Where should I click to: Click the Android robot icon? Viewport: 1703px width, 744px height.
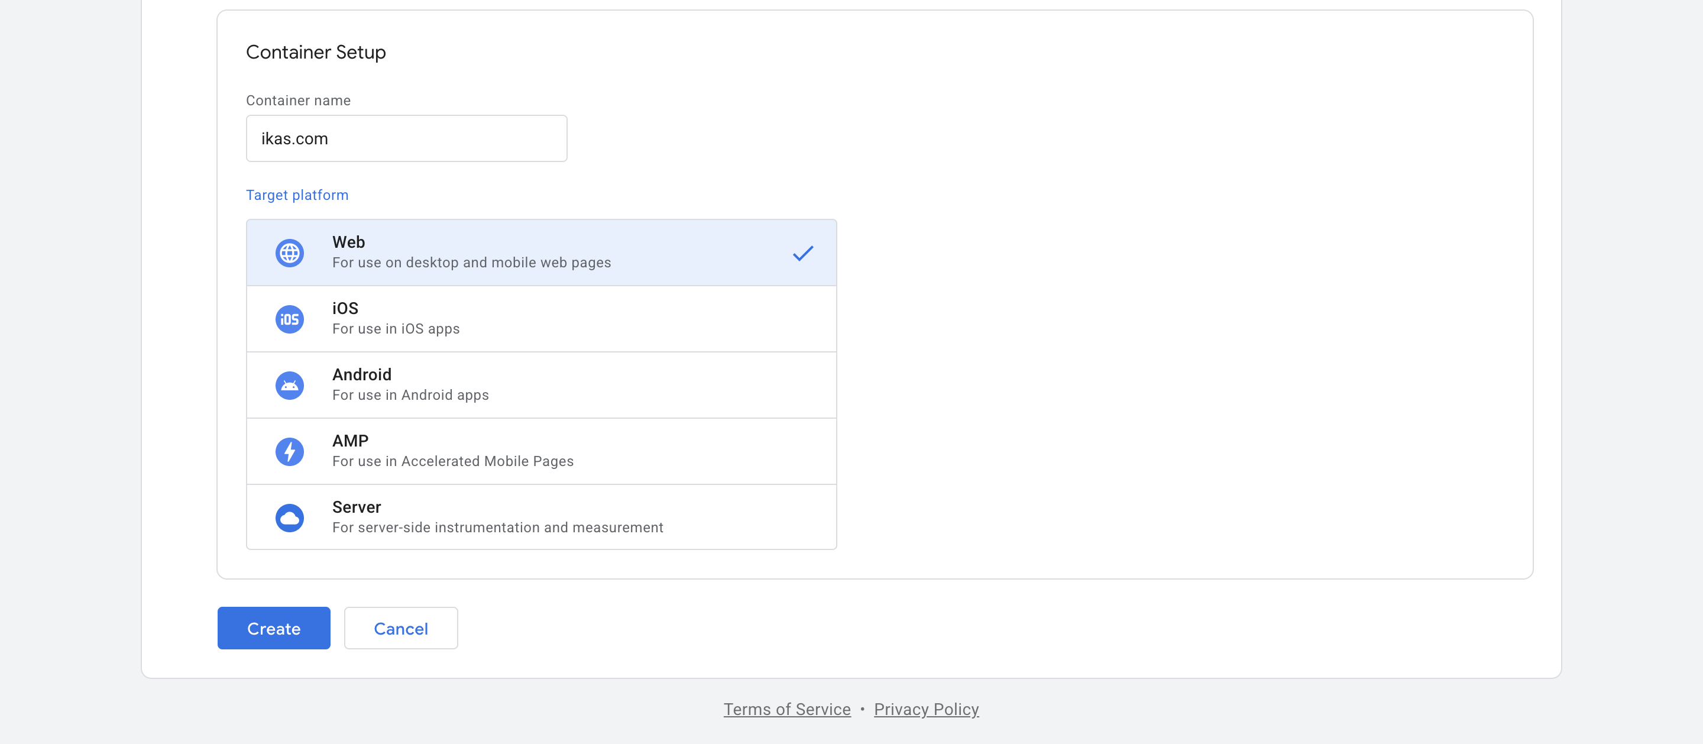pyautogui.click(x=290, y=386)
